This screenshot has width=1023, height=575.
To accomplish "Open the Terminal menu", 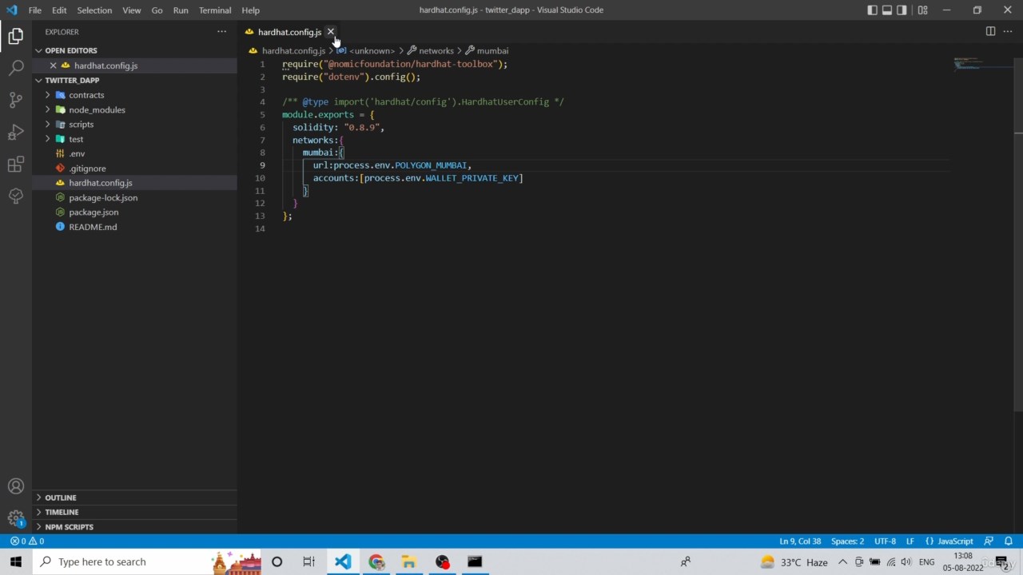I will coord(215,10).
